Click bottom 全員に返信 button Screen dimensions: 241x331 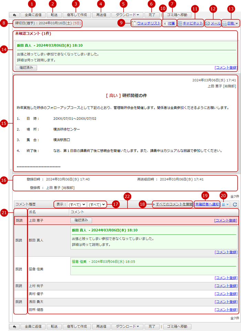click(33, 327)
